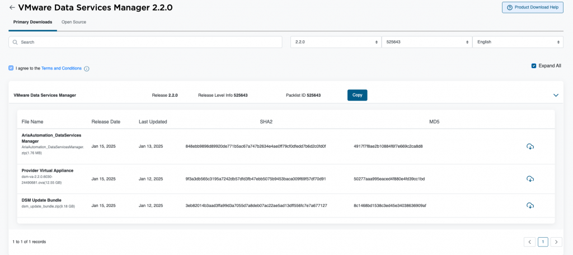Click the Release Date column header
Image resolution: width=573 pixels, height=255 pixels.
(x=106, y=122)
